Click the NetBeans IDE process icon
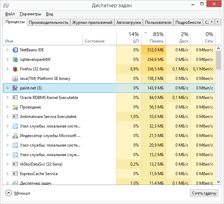 point(15,50)
